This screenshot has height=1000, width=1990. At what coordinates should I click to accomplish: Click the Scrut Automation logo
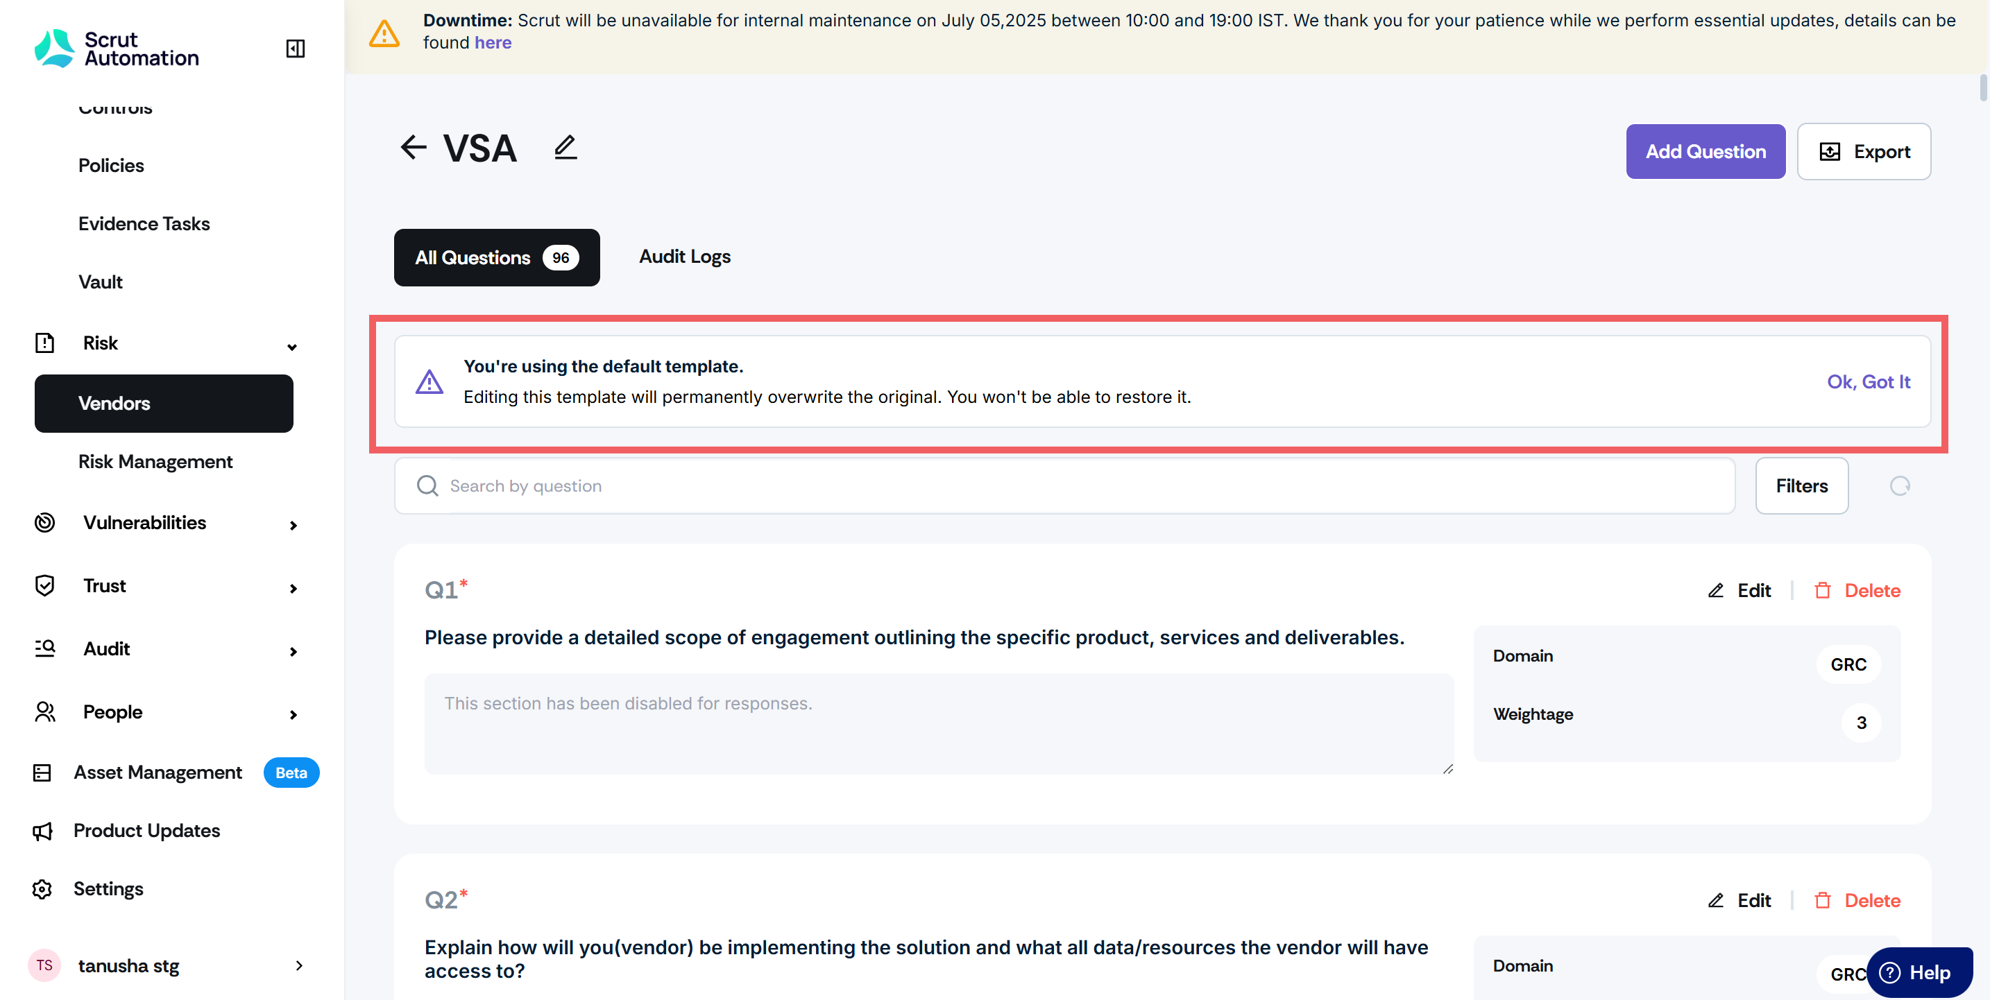pos(117,49)
